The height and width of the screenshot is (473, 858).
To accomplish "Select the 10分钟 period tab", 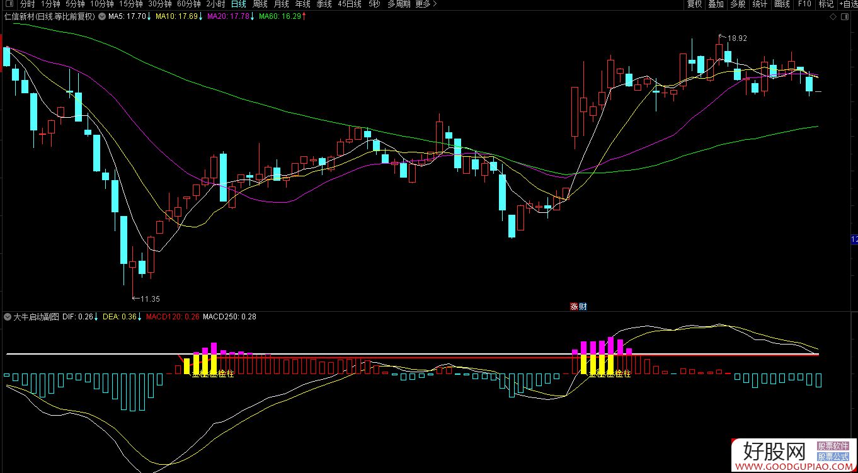I will (x=101, y=4).
